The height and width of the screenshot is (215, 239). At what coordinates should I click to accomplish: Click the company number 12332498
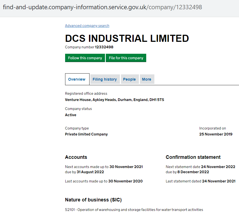point(104,47)
